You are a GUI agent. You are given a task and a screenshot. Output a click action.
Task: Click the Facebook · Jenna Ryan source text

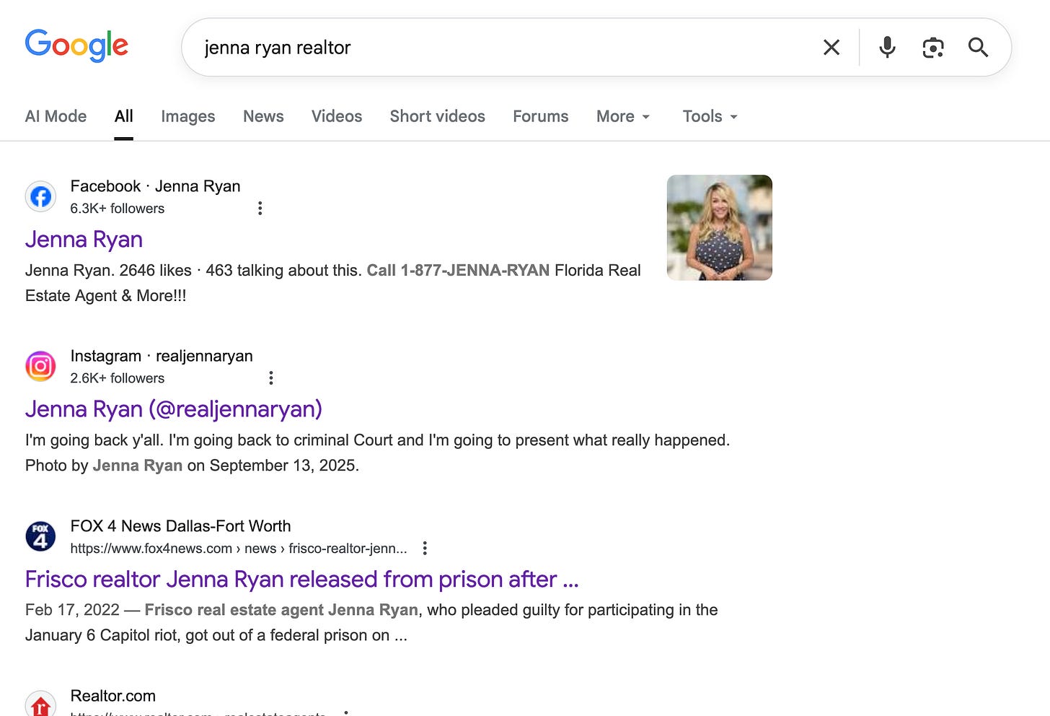point(156,186)
